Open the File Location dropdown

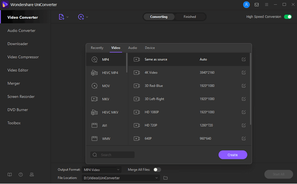coord(121,178)
